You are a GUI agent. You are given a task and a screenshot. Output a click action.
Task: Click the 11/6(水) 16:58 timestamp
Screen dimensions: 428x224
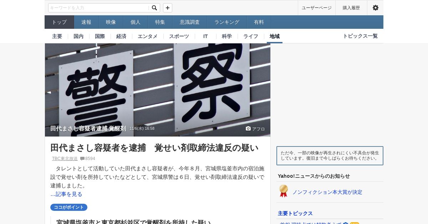142,128
